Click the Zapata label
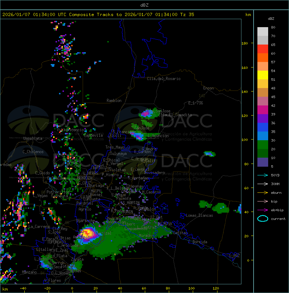289x293 pixels. [77, 259]
